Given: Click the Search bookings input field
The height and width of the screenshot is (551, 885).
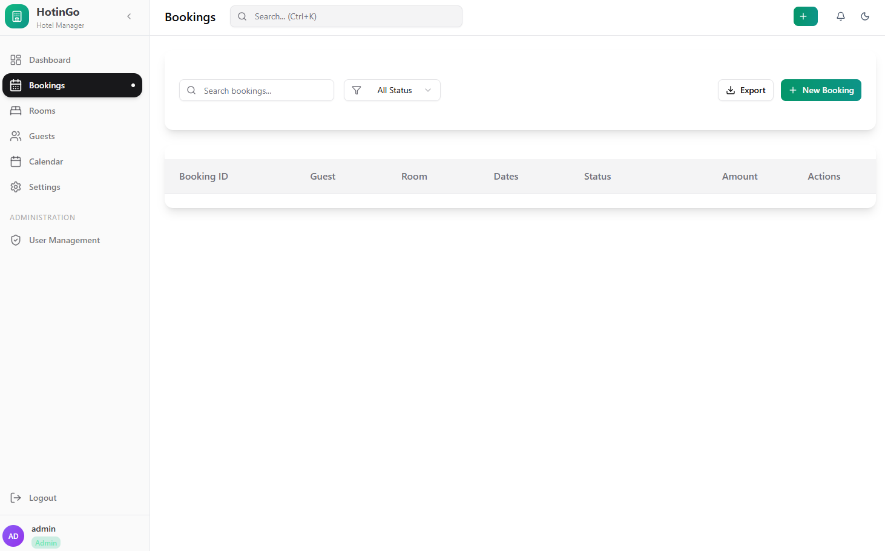Looking at the screenshot, I should pos(256,90).
